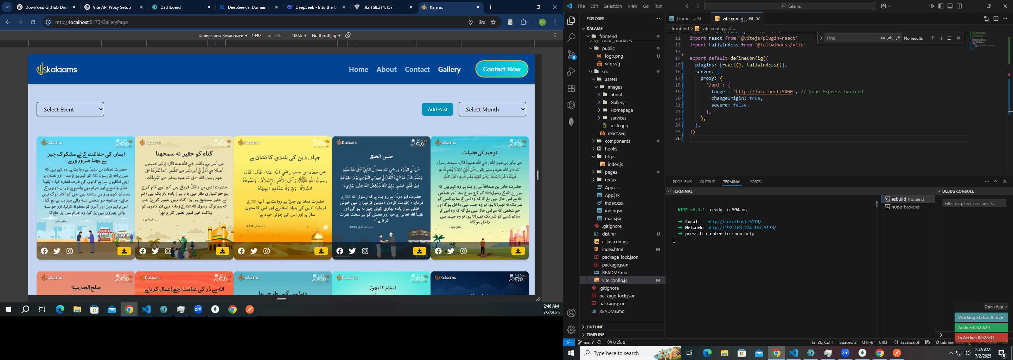Screen dimensions: 1013x360
Task: Toggle Match Case in the Find widget
Action: [883, 38]
